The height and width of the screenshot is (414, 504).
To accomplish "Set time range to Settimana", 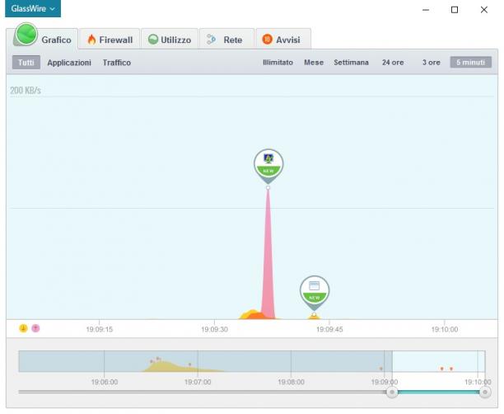I will click(x=351, y=62).
